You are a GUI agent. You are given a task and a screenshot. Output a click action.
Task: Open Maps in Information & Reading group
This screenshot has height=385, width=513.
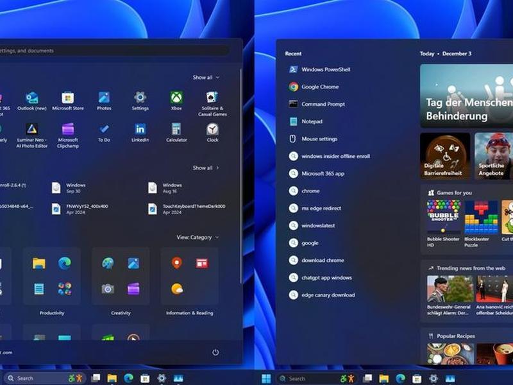177,263
